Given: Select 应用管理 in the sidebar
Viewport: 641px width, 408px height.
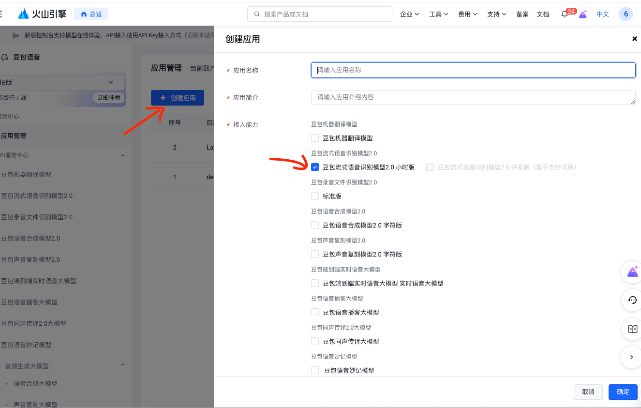Looking at the screenshot, I should 66,136.
